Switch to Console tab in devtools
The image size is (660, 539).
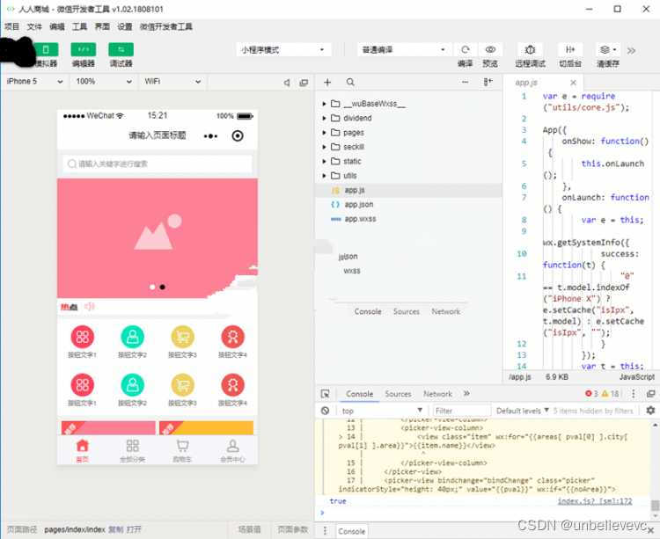click(x=359, y=394)
